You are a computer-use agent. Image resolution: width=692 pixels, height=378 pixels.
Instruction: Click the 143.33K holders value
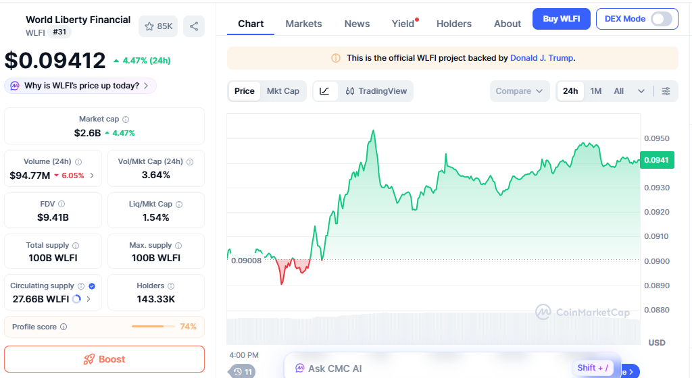pos(156,299)
